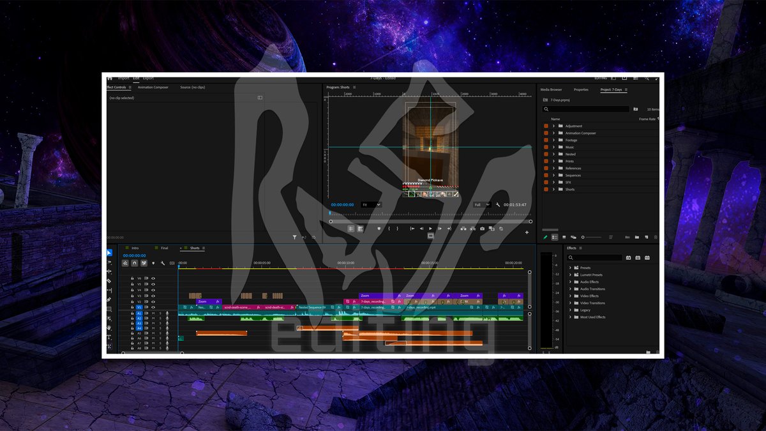Switch to Properties tab
The height and width of the screenshot is (431, 766).
point(581,89)
